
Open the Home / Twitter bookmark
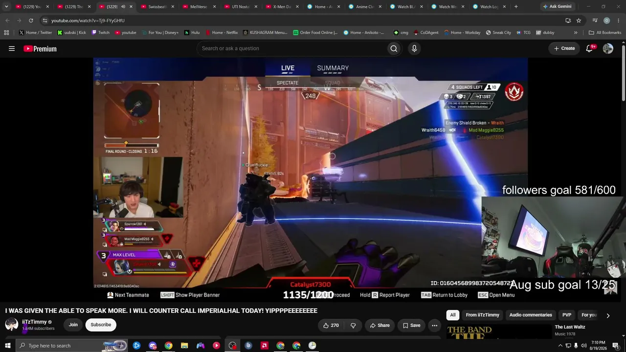tap(35, 33)
